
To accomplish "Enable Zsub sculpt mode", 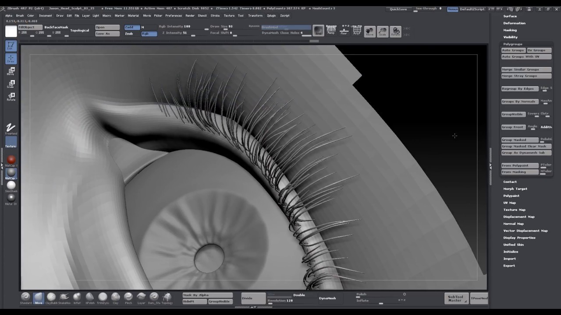I will pos(132,34).
